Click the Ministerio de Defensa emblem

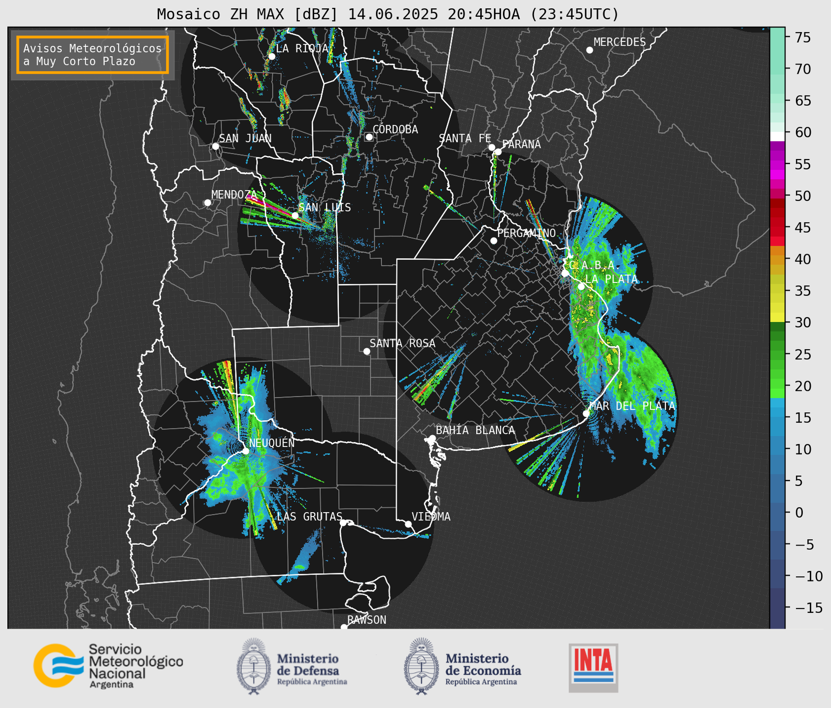(253, 667)
